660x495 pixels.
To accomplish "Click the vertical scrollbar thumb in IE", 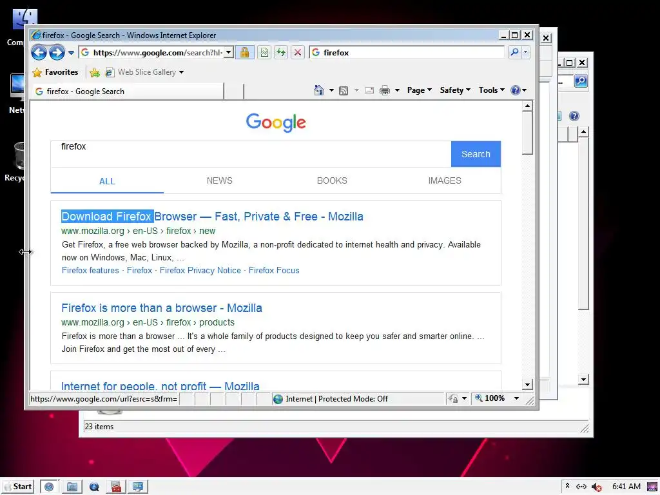I will point(527,133).
